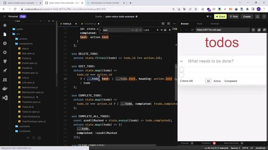Switch to the Terminal preview tab
This screenshot has height=150, width=268.
(x=214, y=24)
